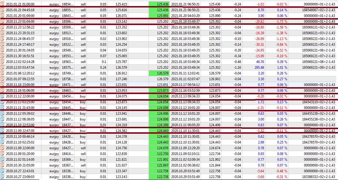Click the open price 121.821
The height and width of the screenshot is (180, 338).
click(121, 160)
